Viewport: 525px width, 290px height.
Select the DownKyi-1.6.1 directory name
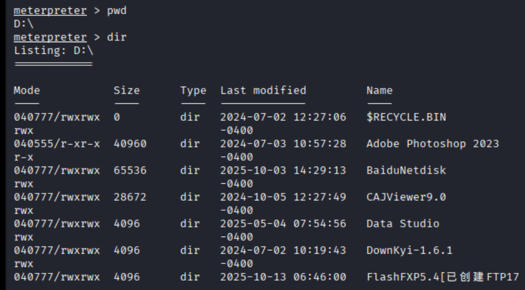pyautogui.click(x=409, y=250)
